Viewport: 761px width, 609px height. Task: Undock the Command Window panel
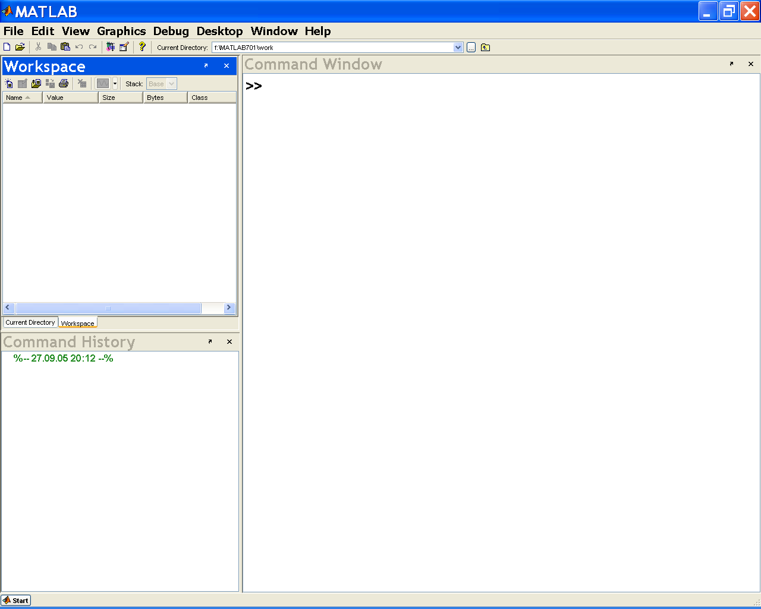click(x=731, y=64)
